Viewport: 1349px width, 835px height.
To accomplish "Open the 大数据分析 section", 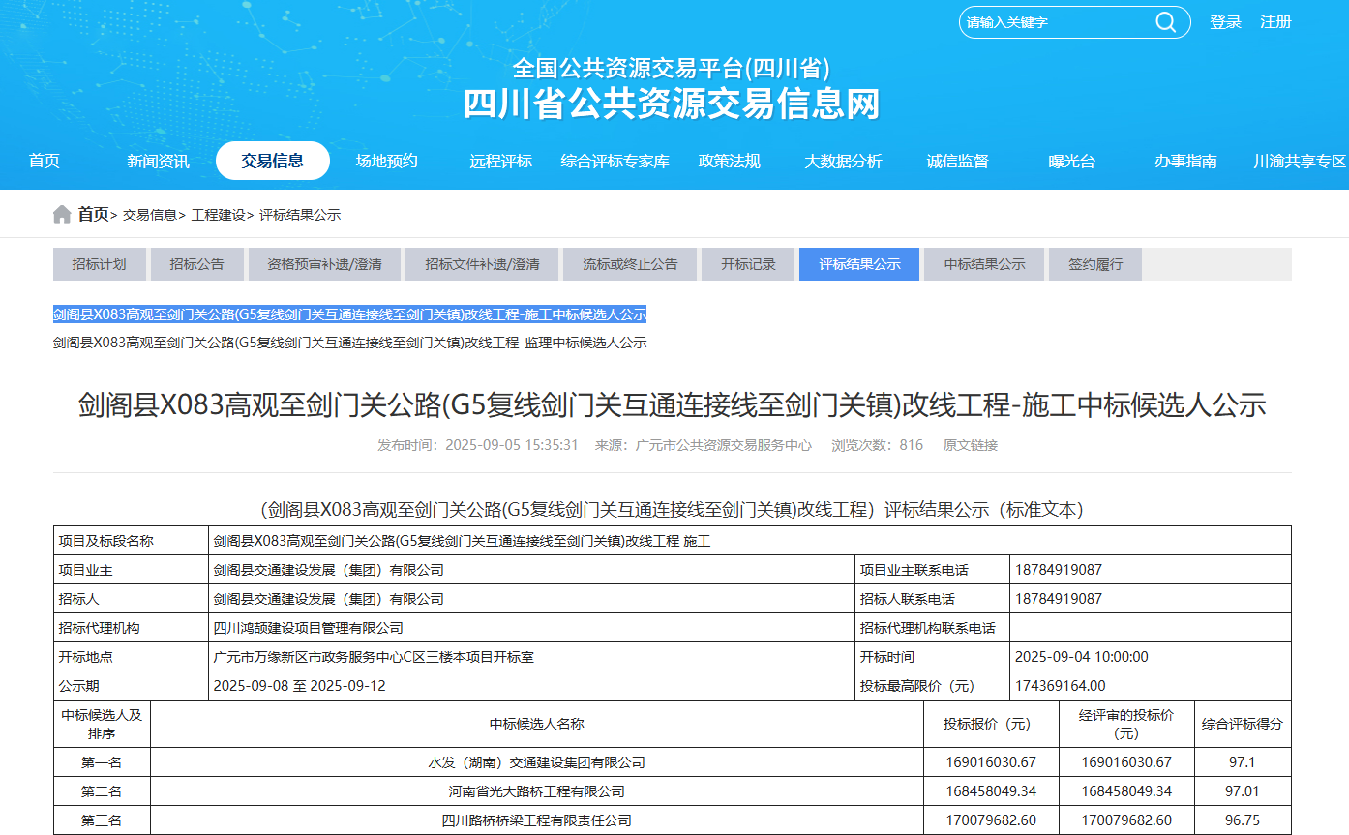I will pyautogui.click(x=845, y=162).
